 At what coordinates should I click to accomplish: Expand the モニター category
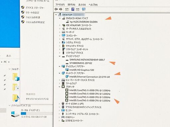click(59, 110)
